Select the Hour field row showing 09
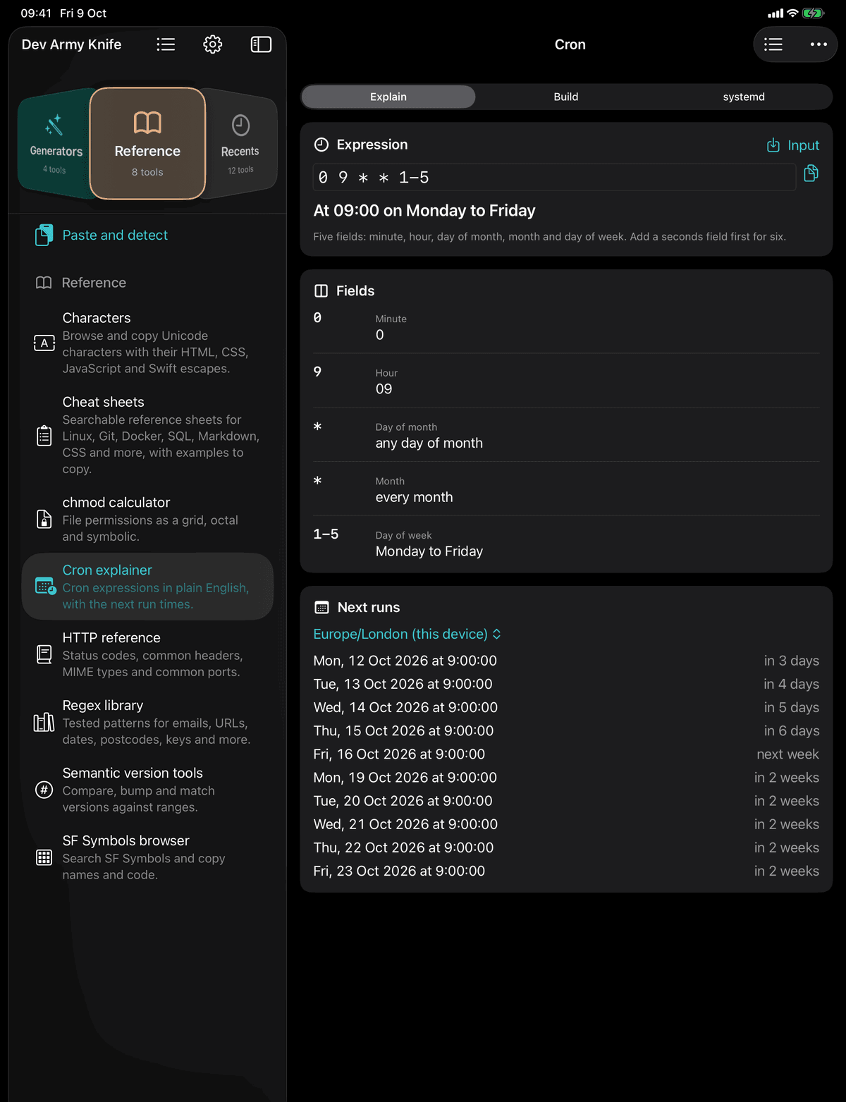The height and width of the screenshot is (1102, 846). [566, 381]
